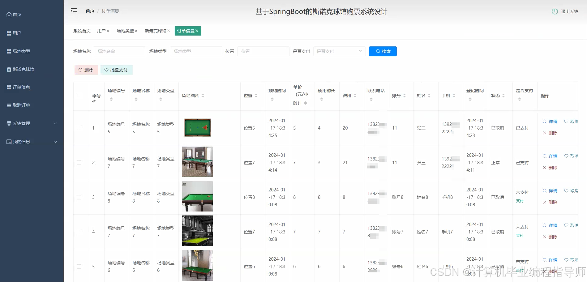This screenshot has width=587, height=282.
Task: Open 详情 for the first order
Action: click(x=550, y=121)
